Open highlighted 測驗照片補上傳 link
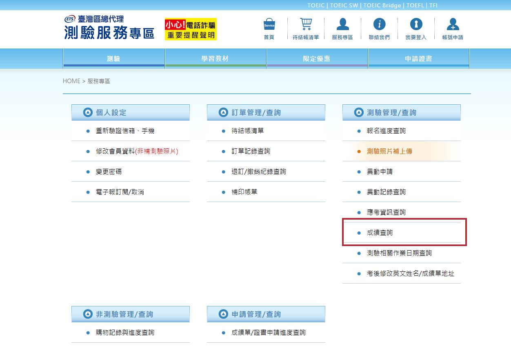The width and height of the screenshot is (511, 361). click(389, 151)
